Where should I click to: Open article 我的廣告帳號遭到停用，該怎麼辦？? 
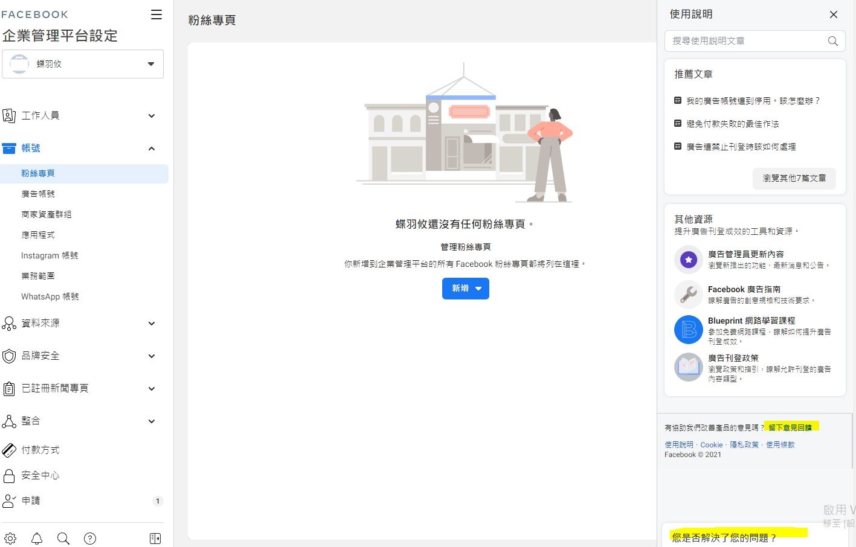point(753,101)
